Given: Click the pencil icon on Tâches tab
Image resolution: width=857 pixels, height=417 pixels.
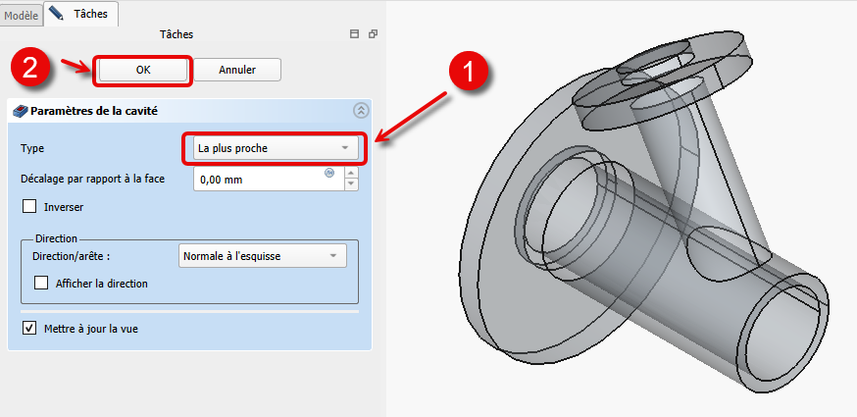Looking at the screenshot, I should coord(57,14).
